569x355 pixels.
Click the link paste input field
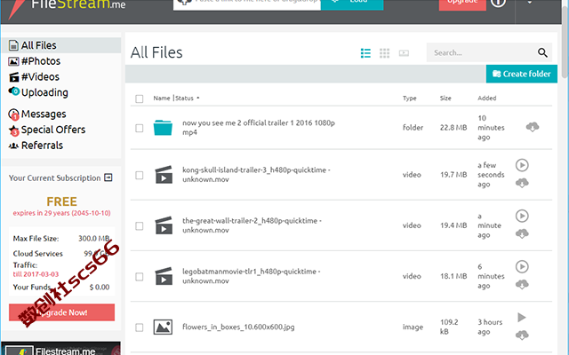click(247, 4)
